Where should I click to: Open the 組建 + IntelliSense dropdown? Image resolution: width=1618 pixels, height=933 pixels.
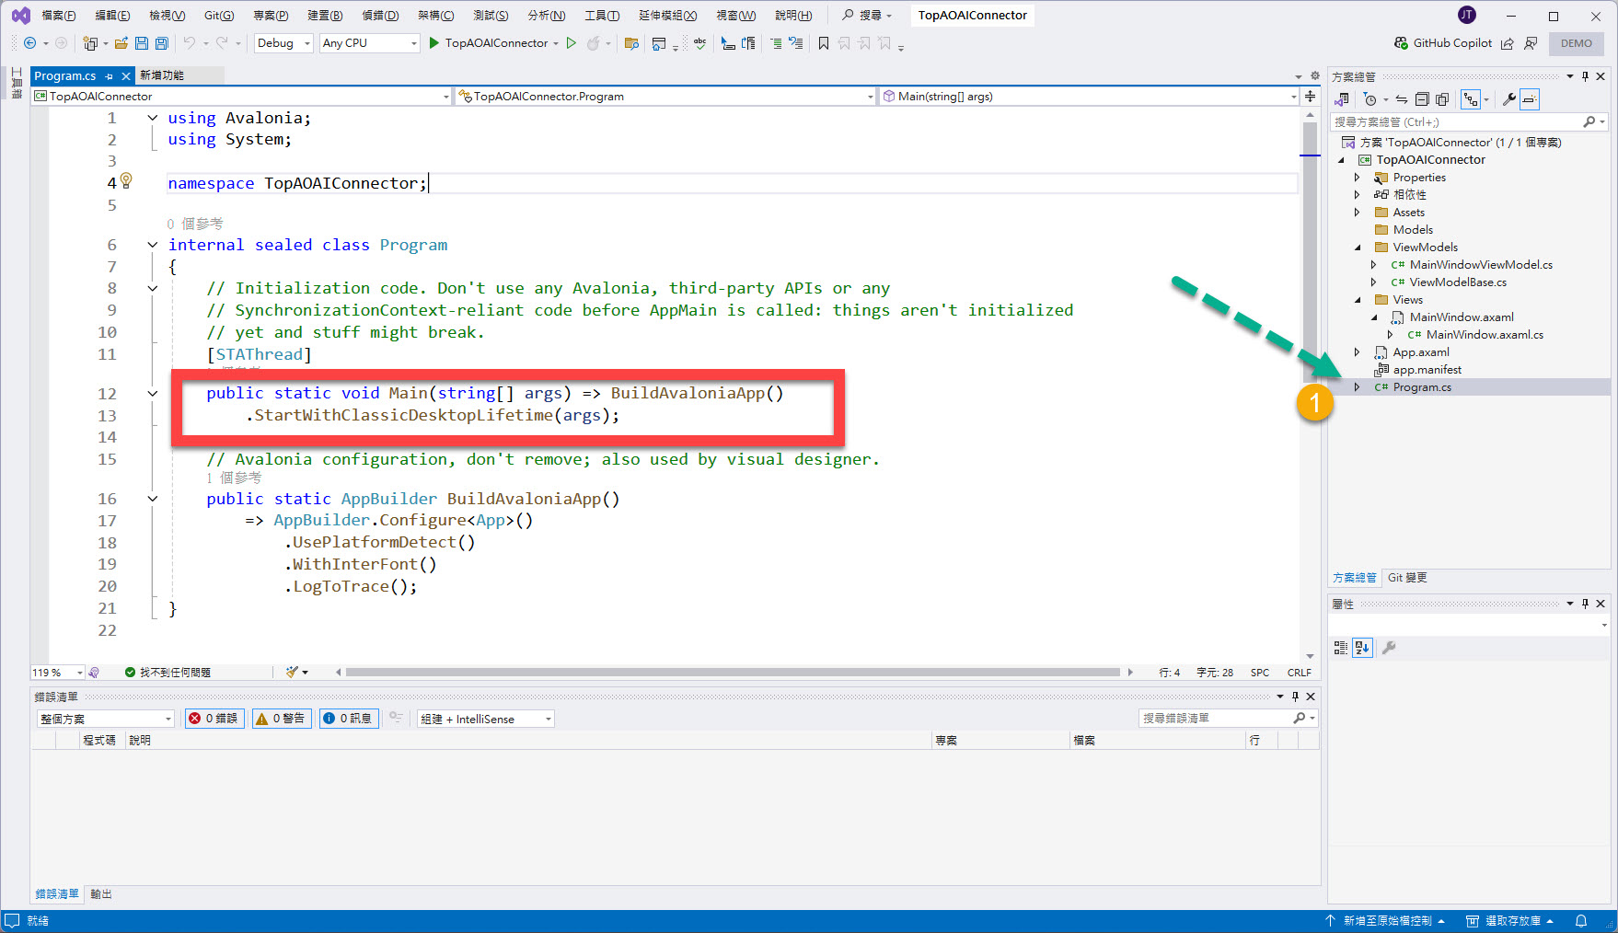[485, 719]
